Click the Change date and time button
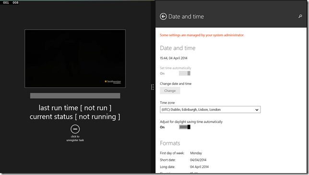This screenshot has width=309, height=175. click(x=170, y=91)
